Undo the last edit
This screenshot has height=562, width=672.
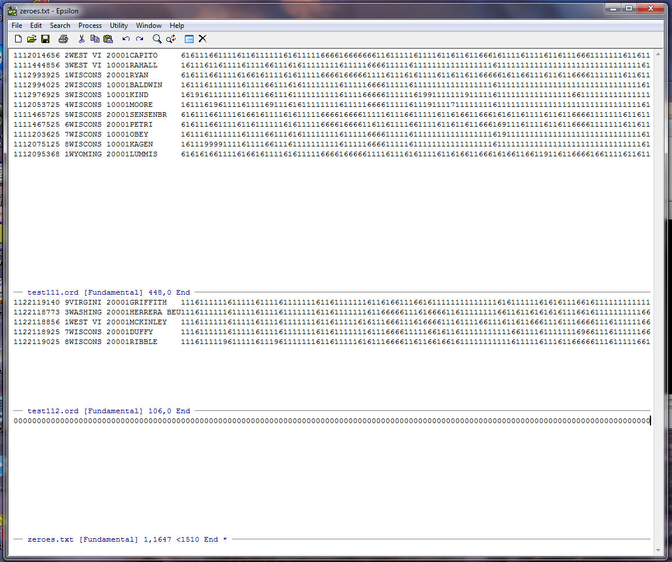[x=126, y=39]
